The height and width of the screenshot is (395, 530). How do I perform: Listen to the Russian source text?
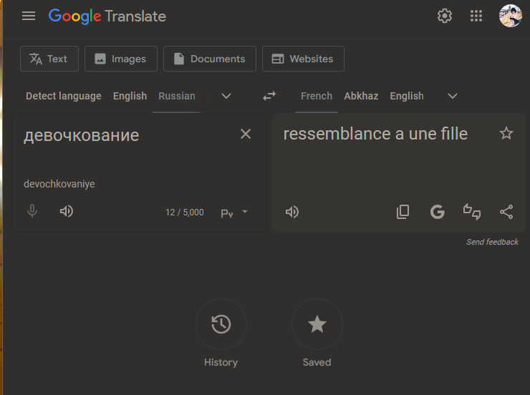coord(67,212)
